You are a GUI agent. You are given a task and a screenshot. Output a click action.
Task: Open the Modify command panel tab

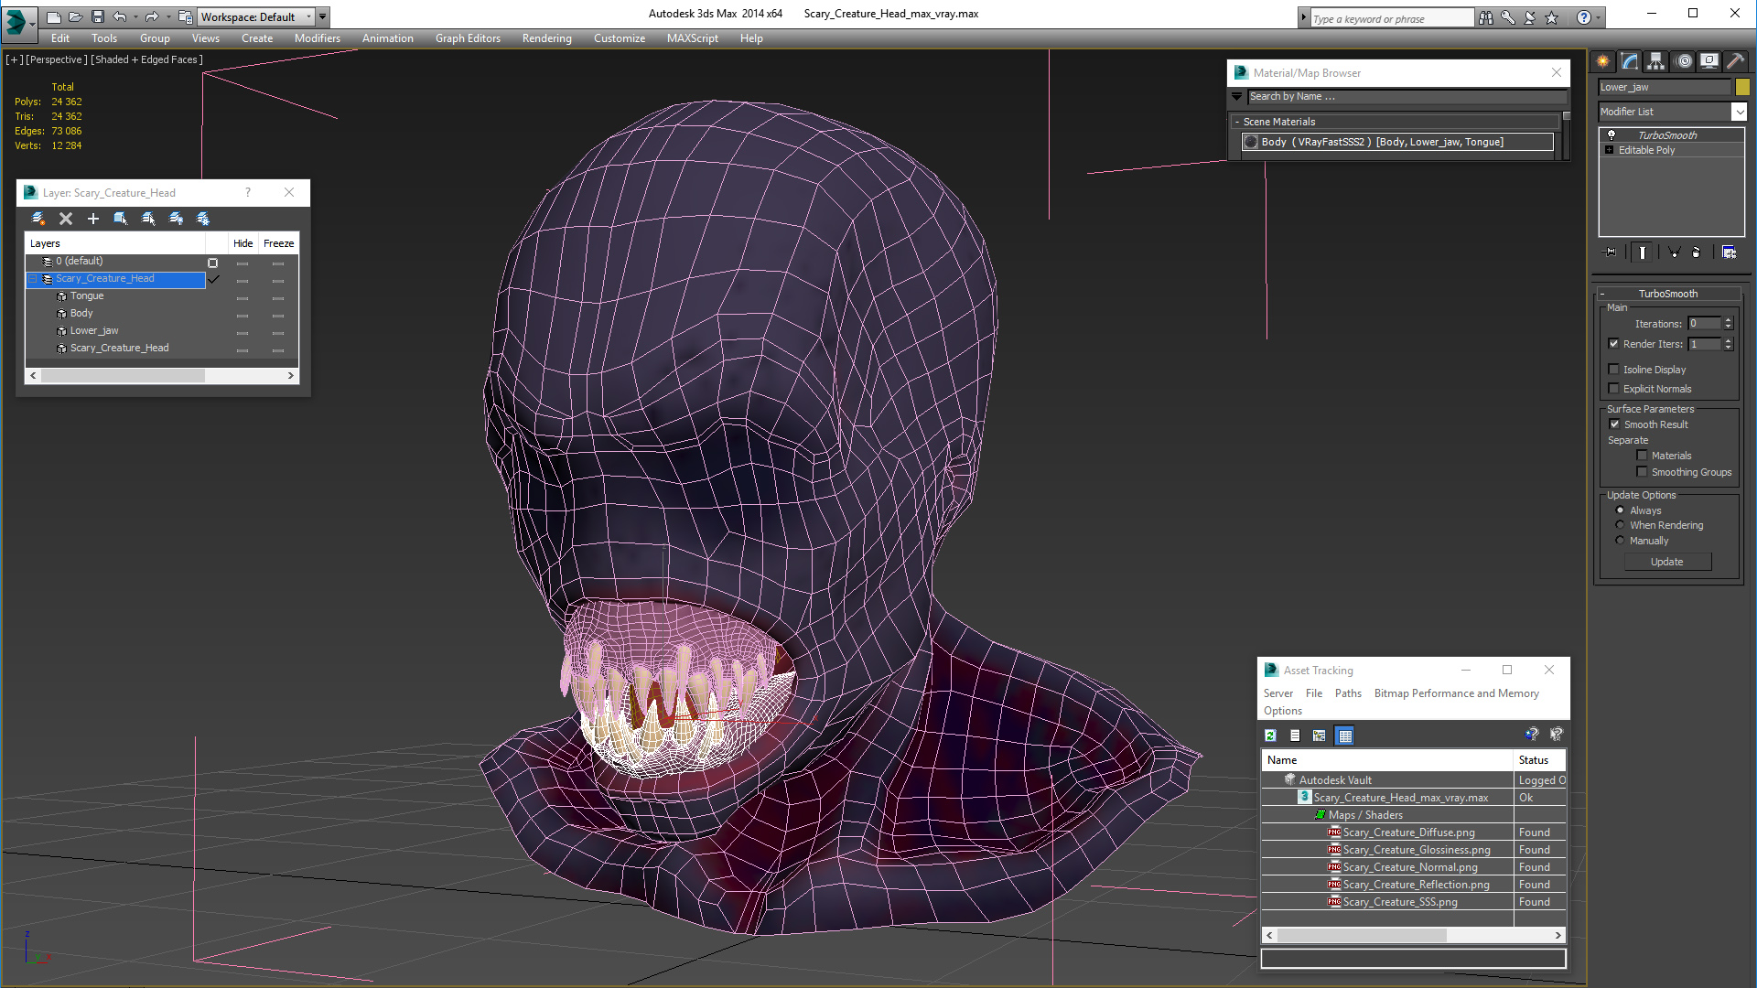(1630, 61)
